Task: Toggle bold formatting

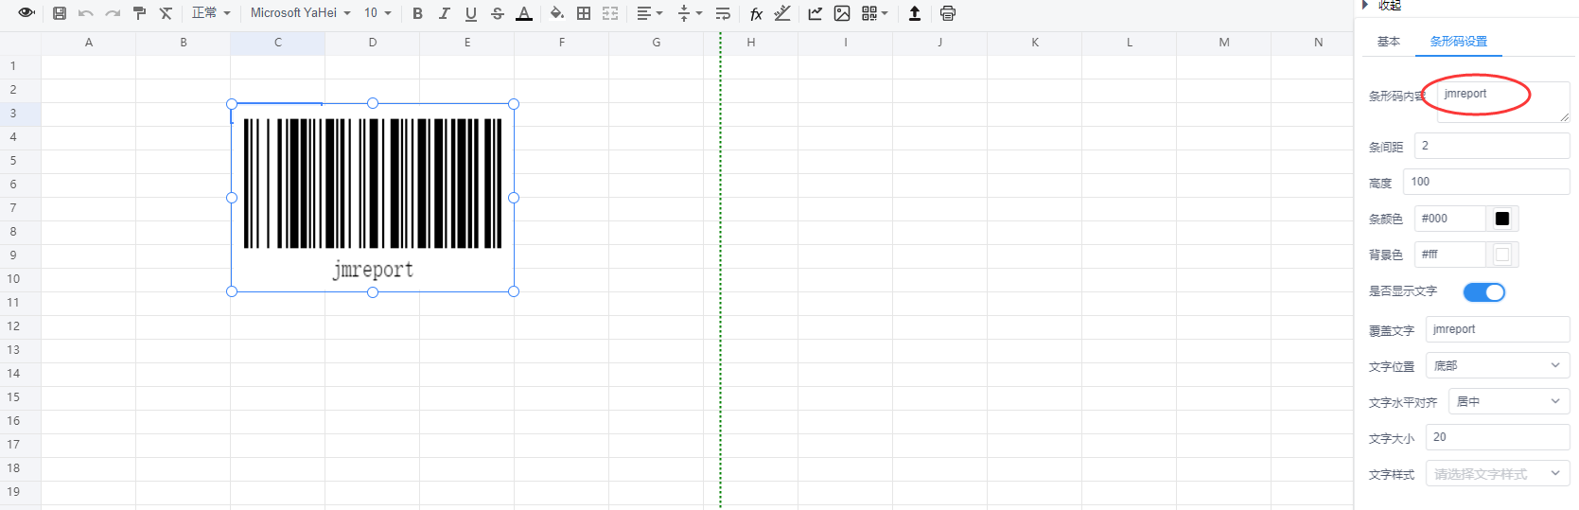Action: coord(417,13)
